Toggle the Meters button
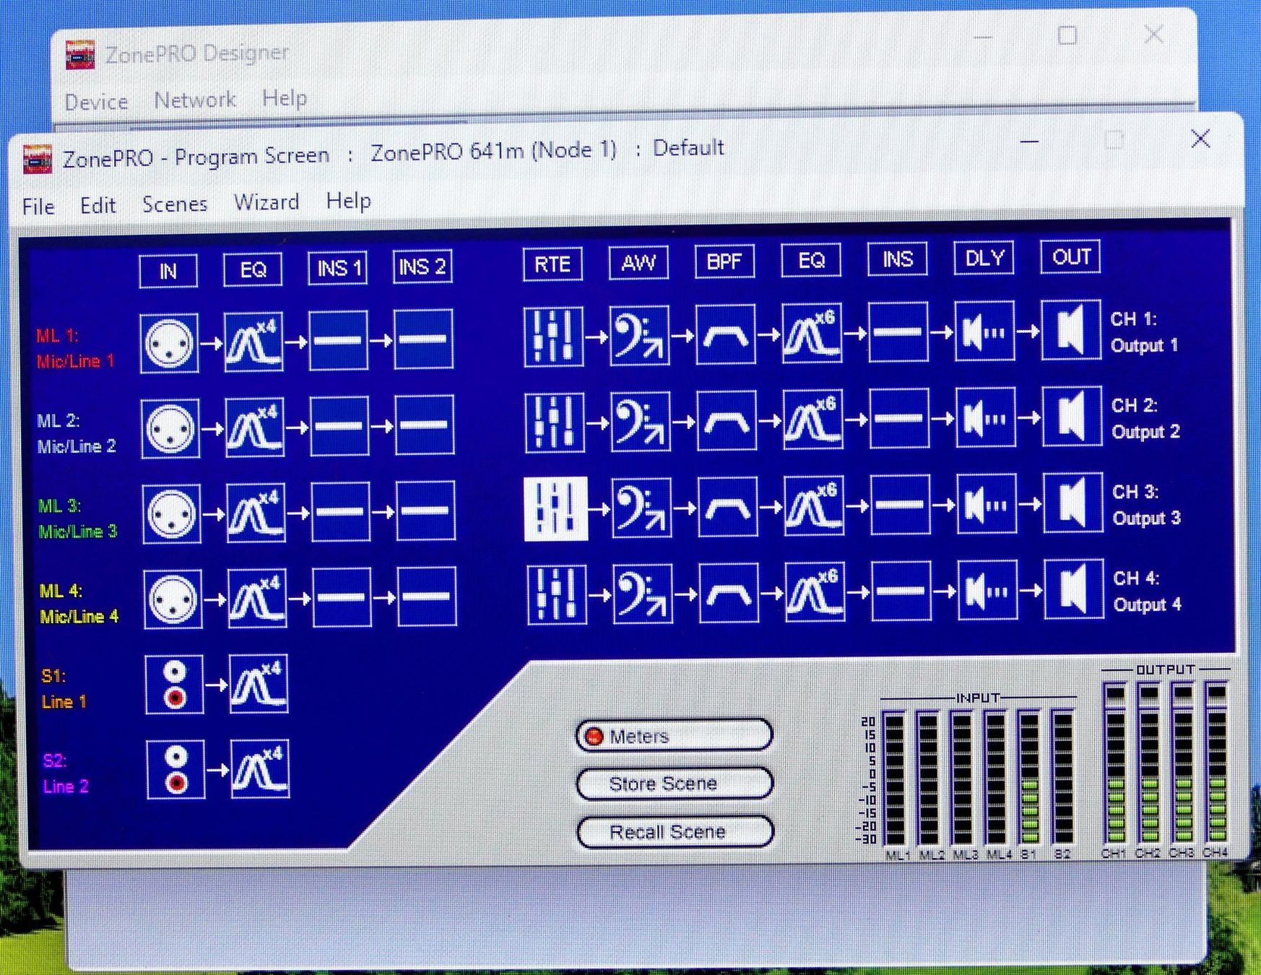1261x975 pixels. [675, 736]
